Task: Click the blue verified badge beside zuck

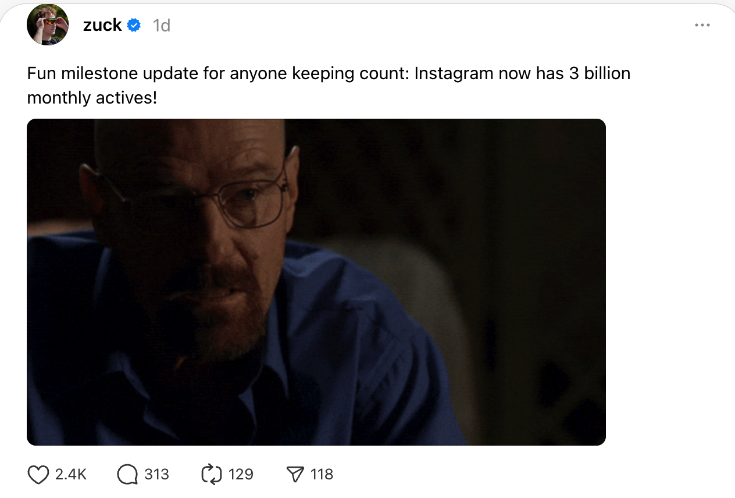Action: (134, 25)
